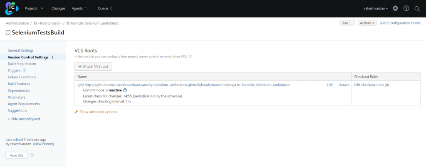Screen dimensions: 426x167
Task: Click the wrench icon for advanced options
Action: [x=76, y=112]
